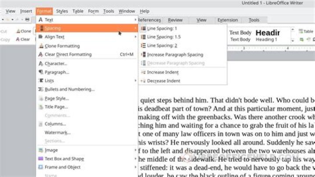315x177 pixels.
Task: Click the Bullets and Numbering icon
Action: pos(41,89)
